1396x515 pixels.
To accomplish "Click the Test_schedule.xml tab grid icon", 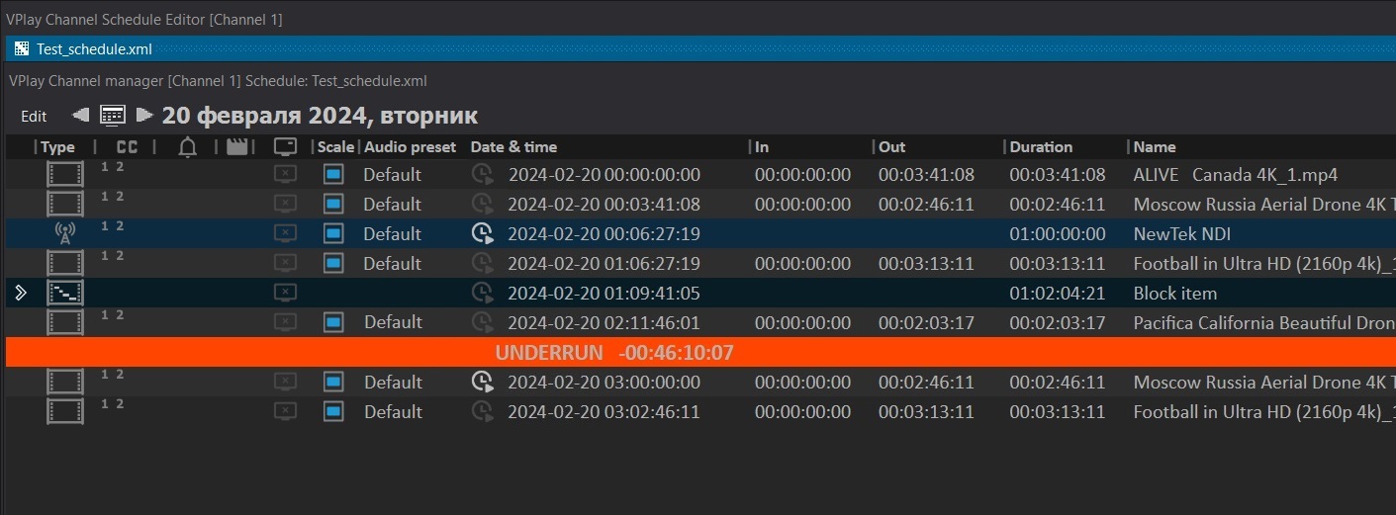I will point(22,49).
